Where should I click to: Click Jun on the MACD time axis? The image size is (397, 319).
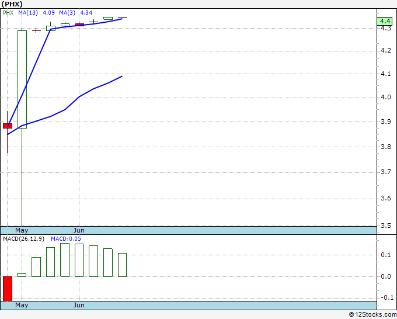(x=79, y=305)
